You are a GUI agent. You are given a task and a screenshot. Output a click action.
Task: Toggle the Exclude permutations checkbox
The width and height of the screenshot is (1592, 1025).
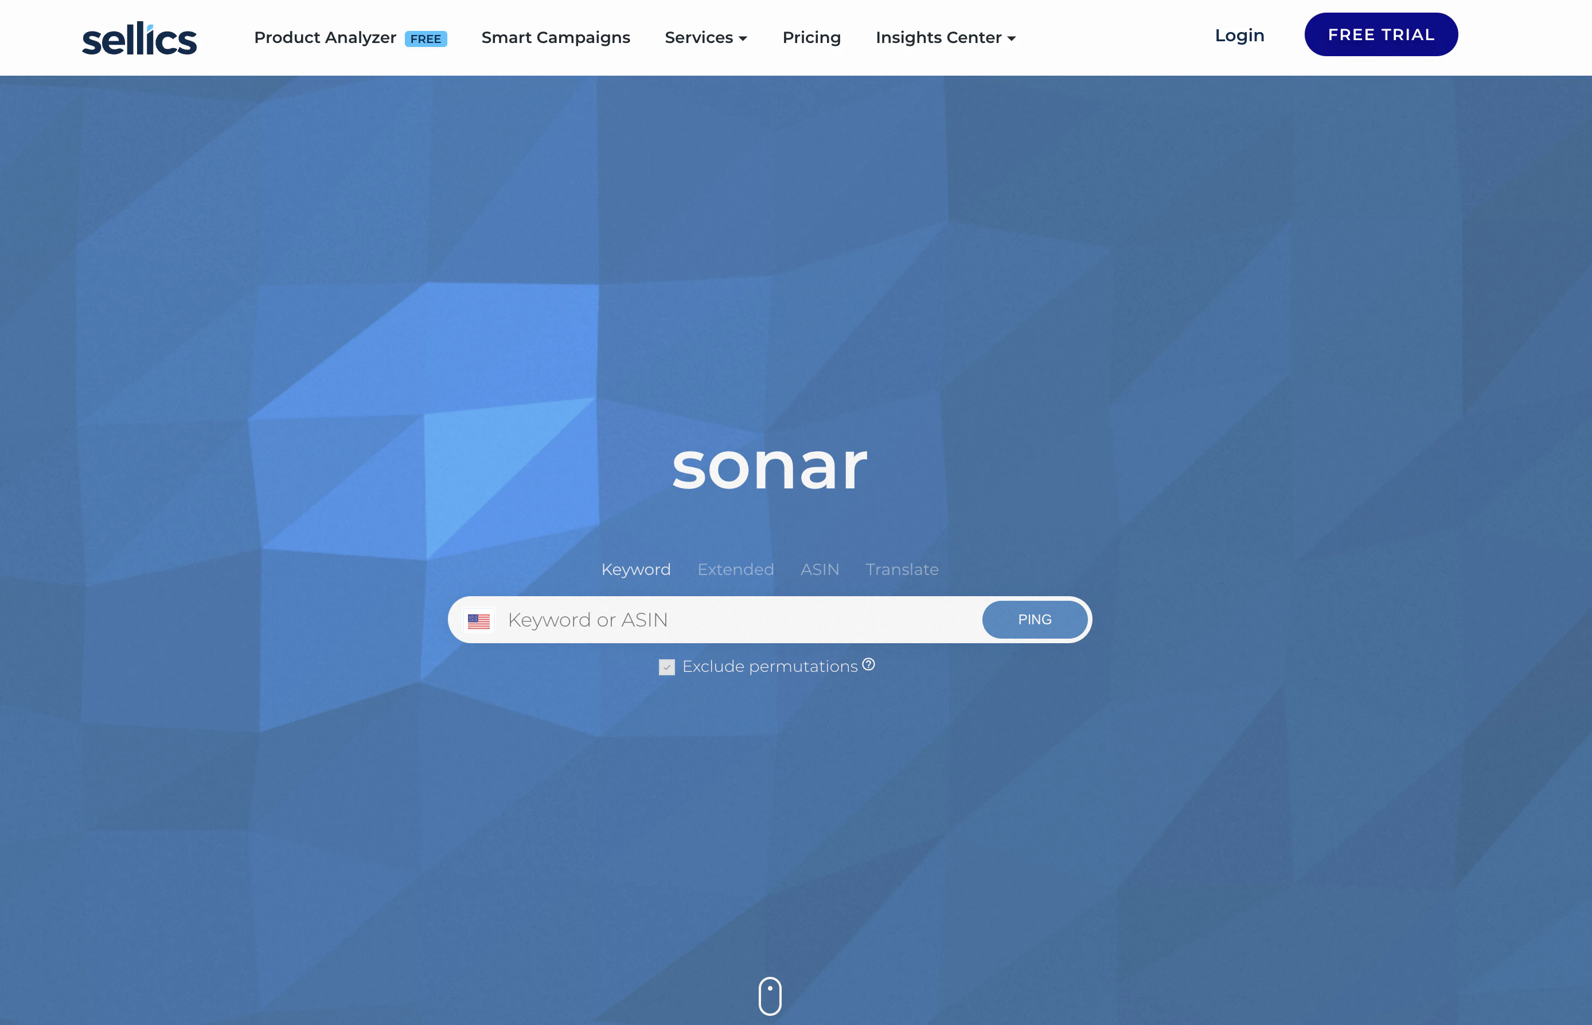(666, 667)
